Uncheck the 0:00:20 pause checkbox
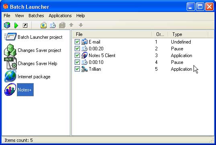This screenshot has width=216, height=145. (77, 48)
